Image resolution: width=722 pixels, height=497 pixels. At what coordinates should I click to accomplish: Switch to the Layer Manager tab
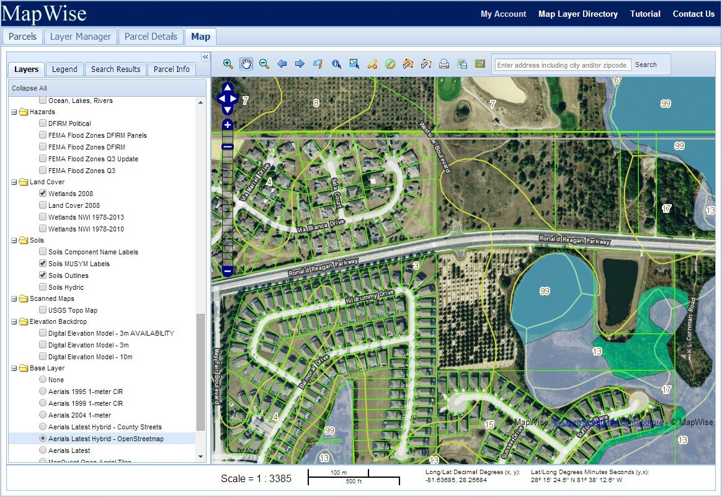pyautogui.click(x=80, y=37)
